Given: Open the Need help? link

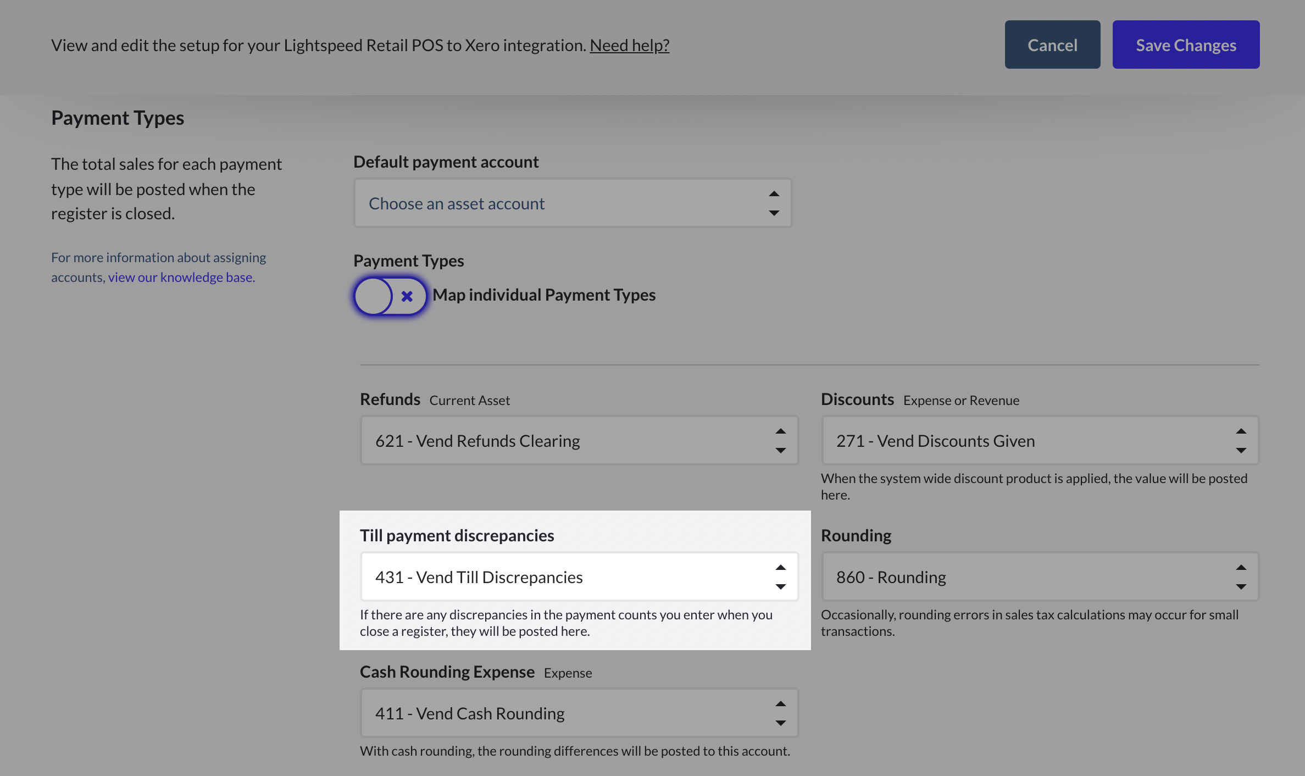Looking at the screenshot, I should coord(629,45).
